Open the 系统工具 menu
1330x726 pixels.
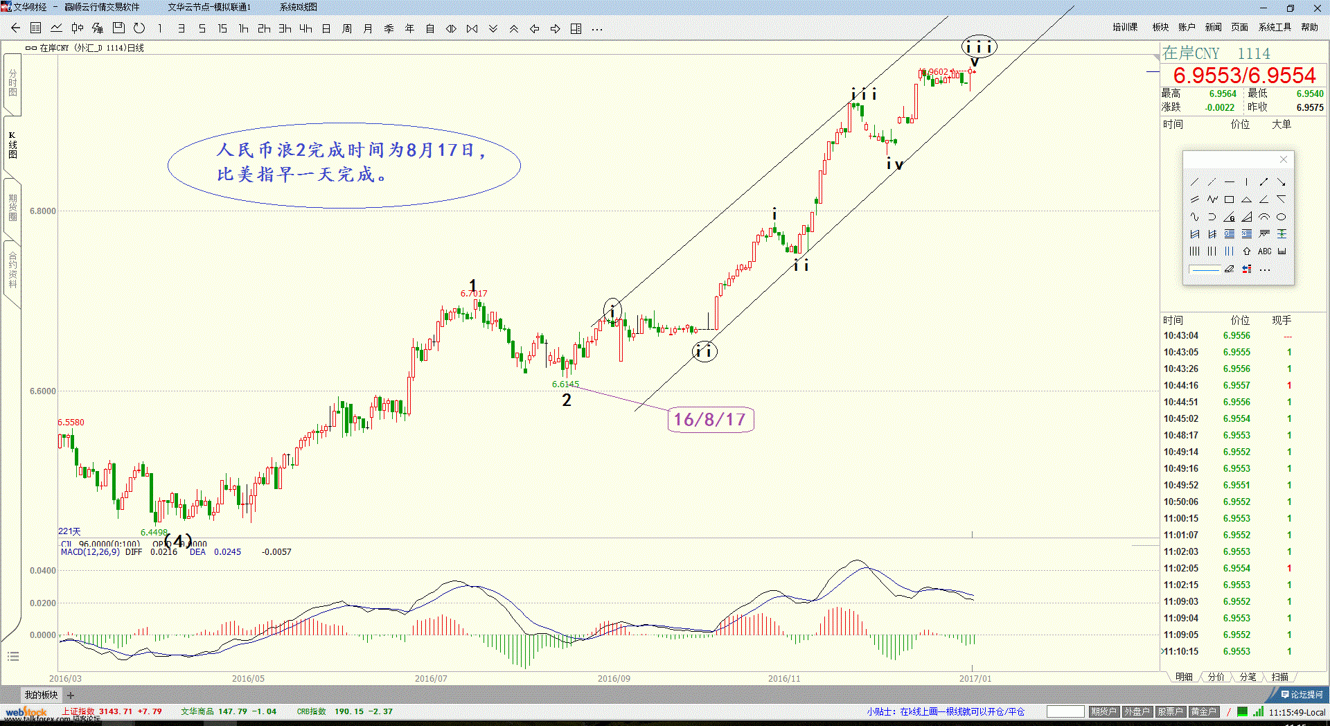pyautogui.click(x=1275, y=27)
